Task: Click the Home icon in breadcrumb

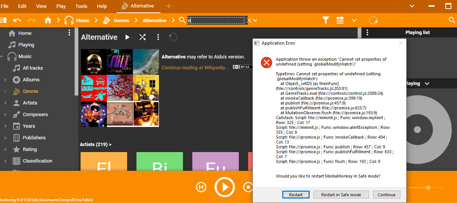Action: (48, 20)
